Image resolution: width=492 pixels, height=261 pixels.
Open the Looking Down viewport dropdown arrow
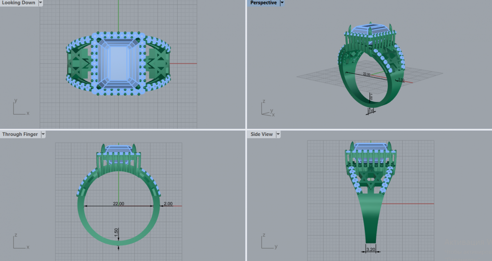tap(40, 3)
